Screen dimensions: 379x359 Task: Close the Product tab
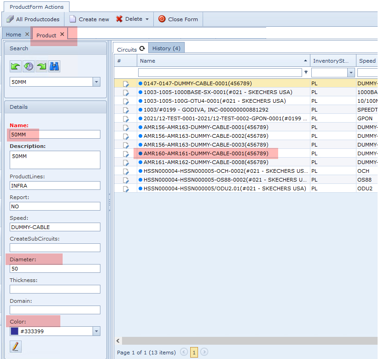[62, 34]
